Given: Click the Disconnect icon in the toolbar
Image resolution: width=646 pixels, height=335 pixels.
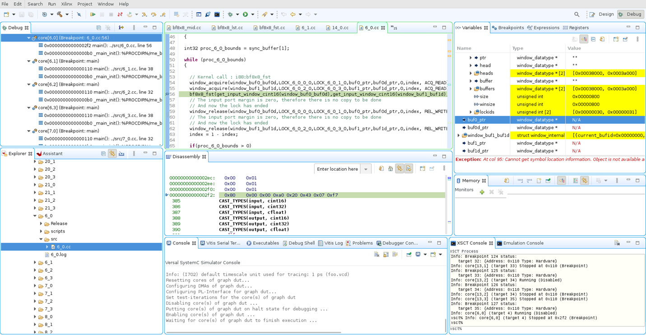Looking at the screenshot, I should [x=120, y=14].
